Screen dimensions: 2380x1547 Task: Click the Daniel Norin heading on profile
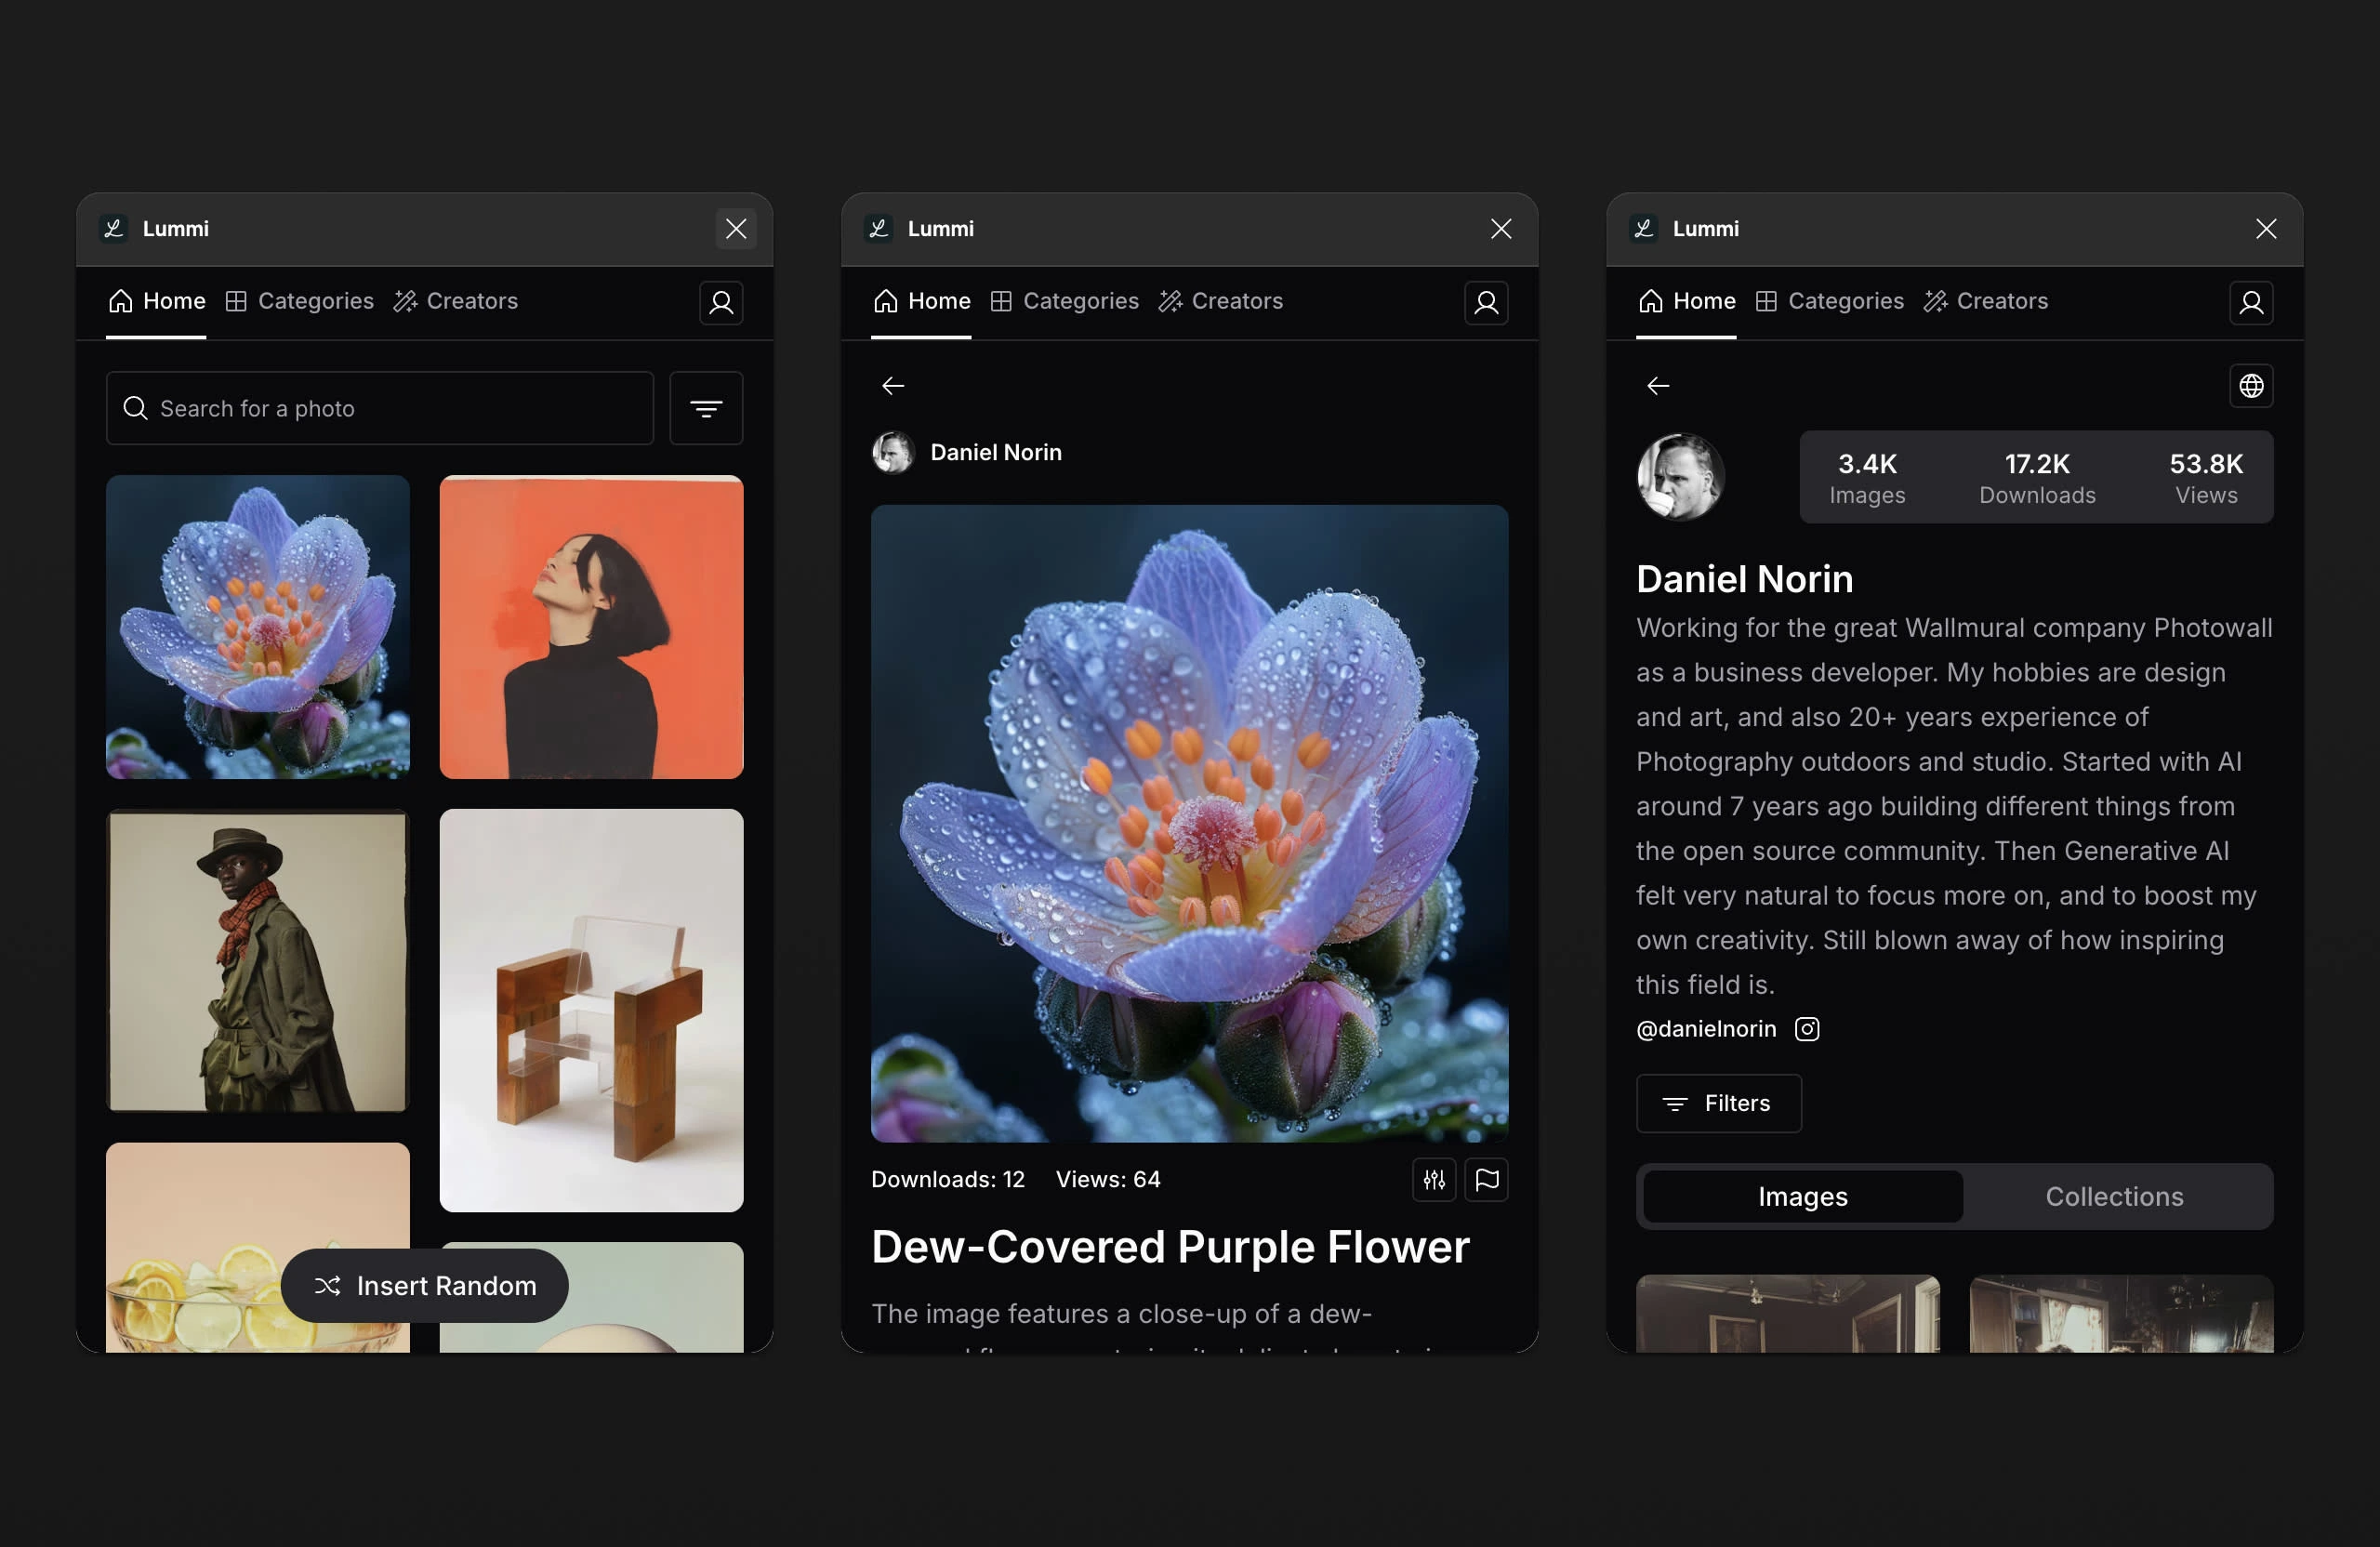1744,579
